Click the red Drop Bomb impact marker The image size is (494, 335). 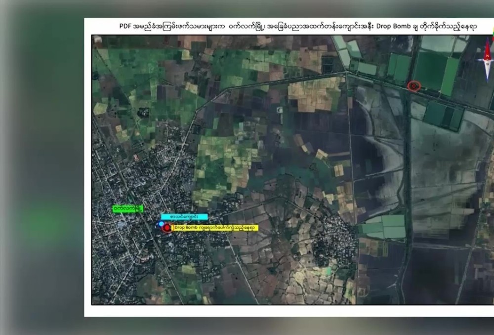166,228
